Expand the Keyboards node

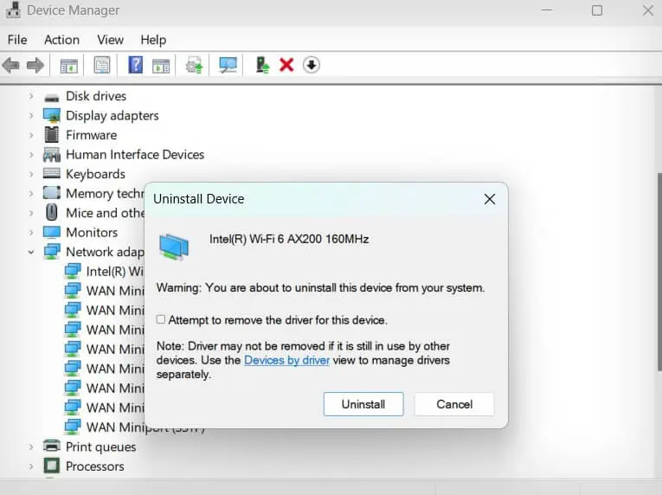(x=31, y=174)
